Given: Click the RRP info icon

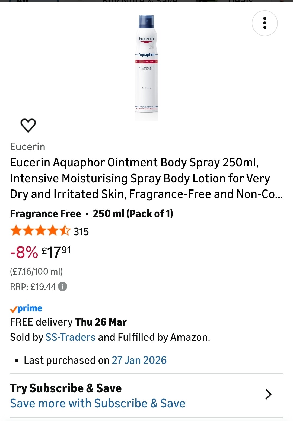Looking at the screenshot, I should tap(63, 286).
